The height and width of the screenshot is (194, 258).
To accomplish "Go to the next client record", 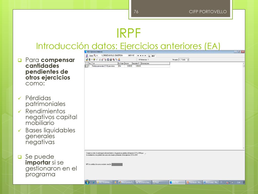I will pos(143,56).
